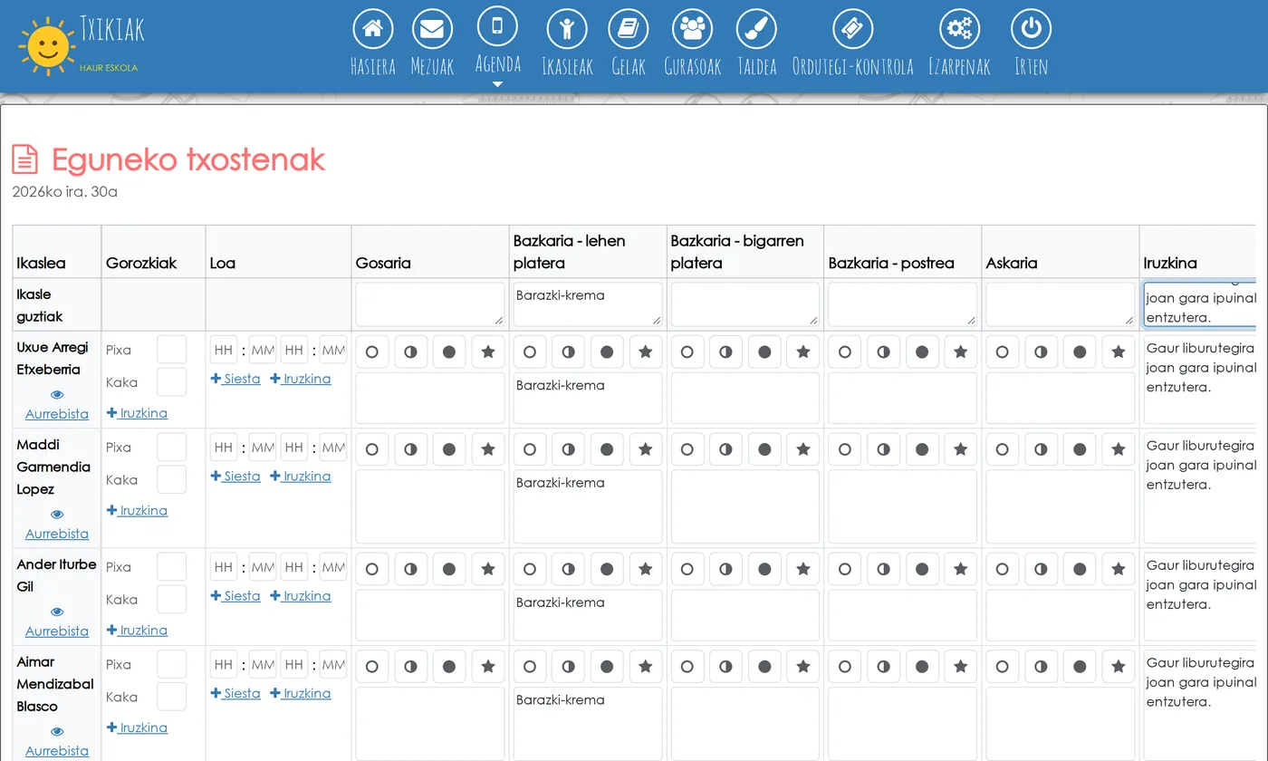The width and height of the screenshot is (1268, 761).
Task: Click eye icon under Maddi Garmendia Lopez
Action: tap(57, 515)
